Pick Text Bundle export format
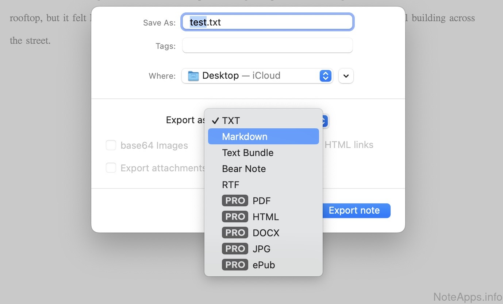The image size is (503, 304). coord(247,153)
